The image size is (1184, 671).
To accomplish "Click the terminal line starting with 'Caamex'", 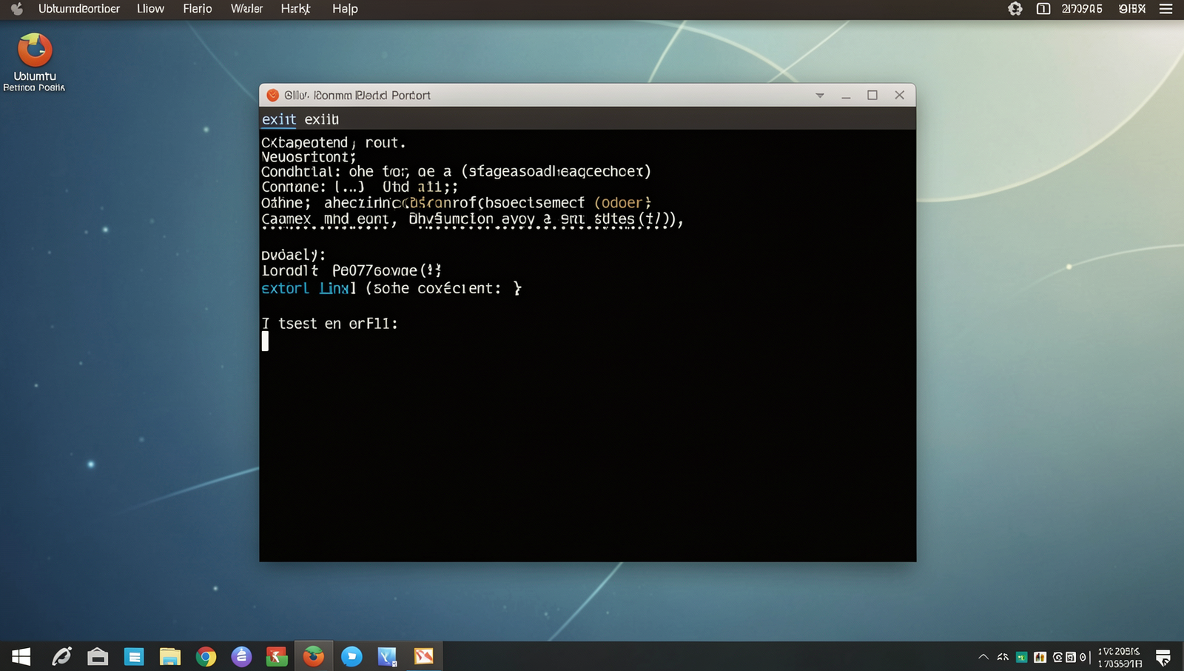I will coord(472,219).
